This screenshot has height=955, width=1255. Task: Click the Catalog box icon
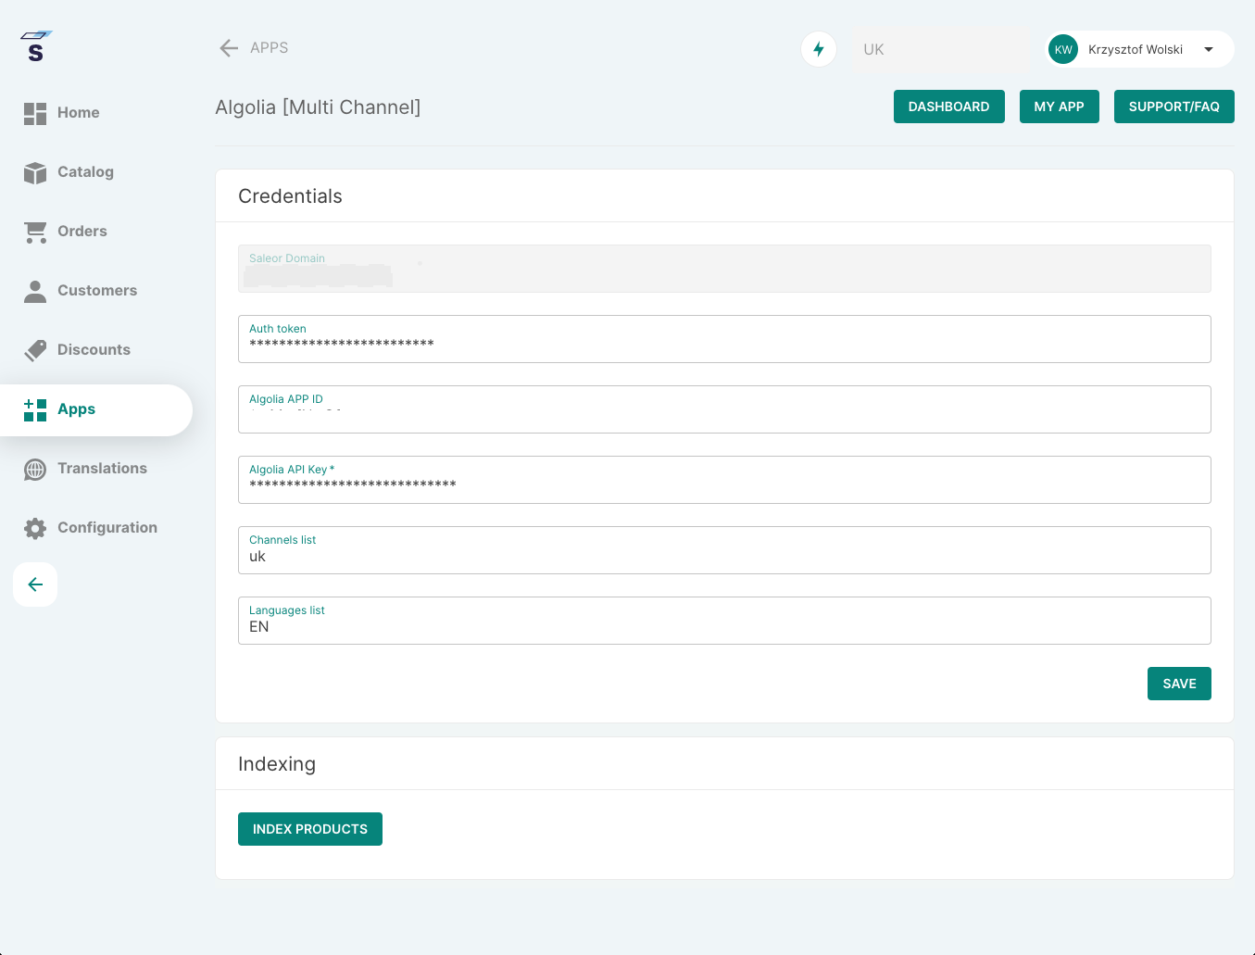[35, 172]
